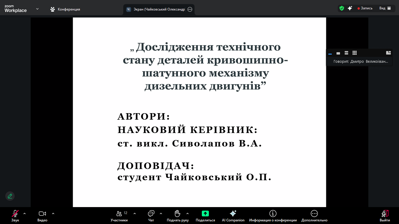Start screen sharing with Поделиться
399x224 pixels.
click(205, 216)
